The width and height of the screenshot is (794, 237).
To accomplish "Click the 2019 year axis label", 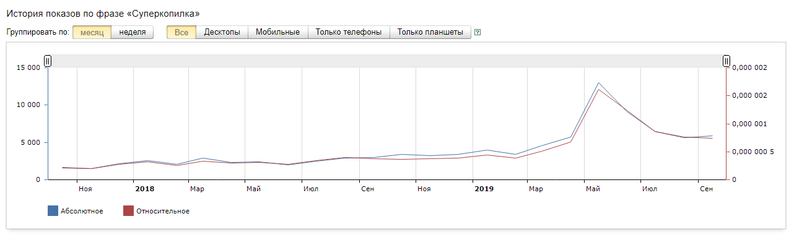I will coord(484,189).
